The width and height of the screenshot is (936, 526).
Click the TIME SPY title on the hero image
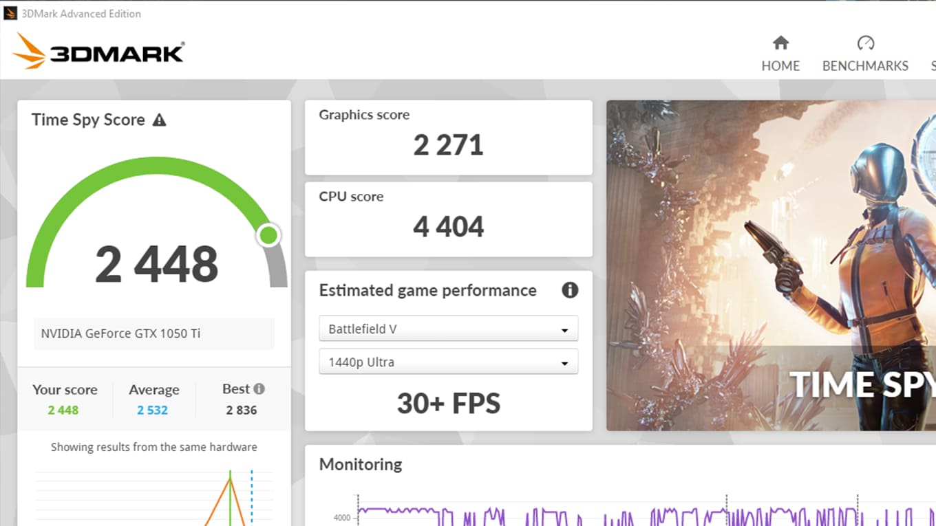(x=862, y=384)
